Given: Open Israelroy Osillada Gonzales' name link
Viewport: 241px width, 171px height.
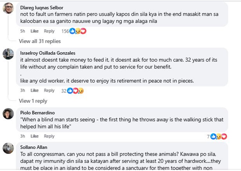Looking at the screenshot, I should click(x=48, y=53).
